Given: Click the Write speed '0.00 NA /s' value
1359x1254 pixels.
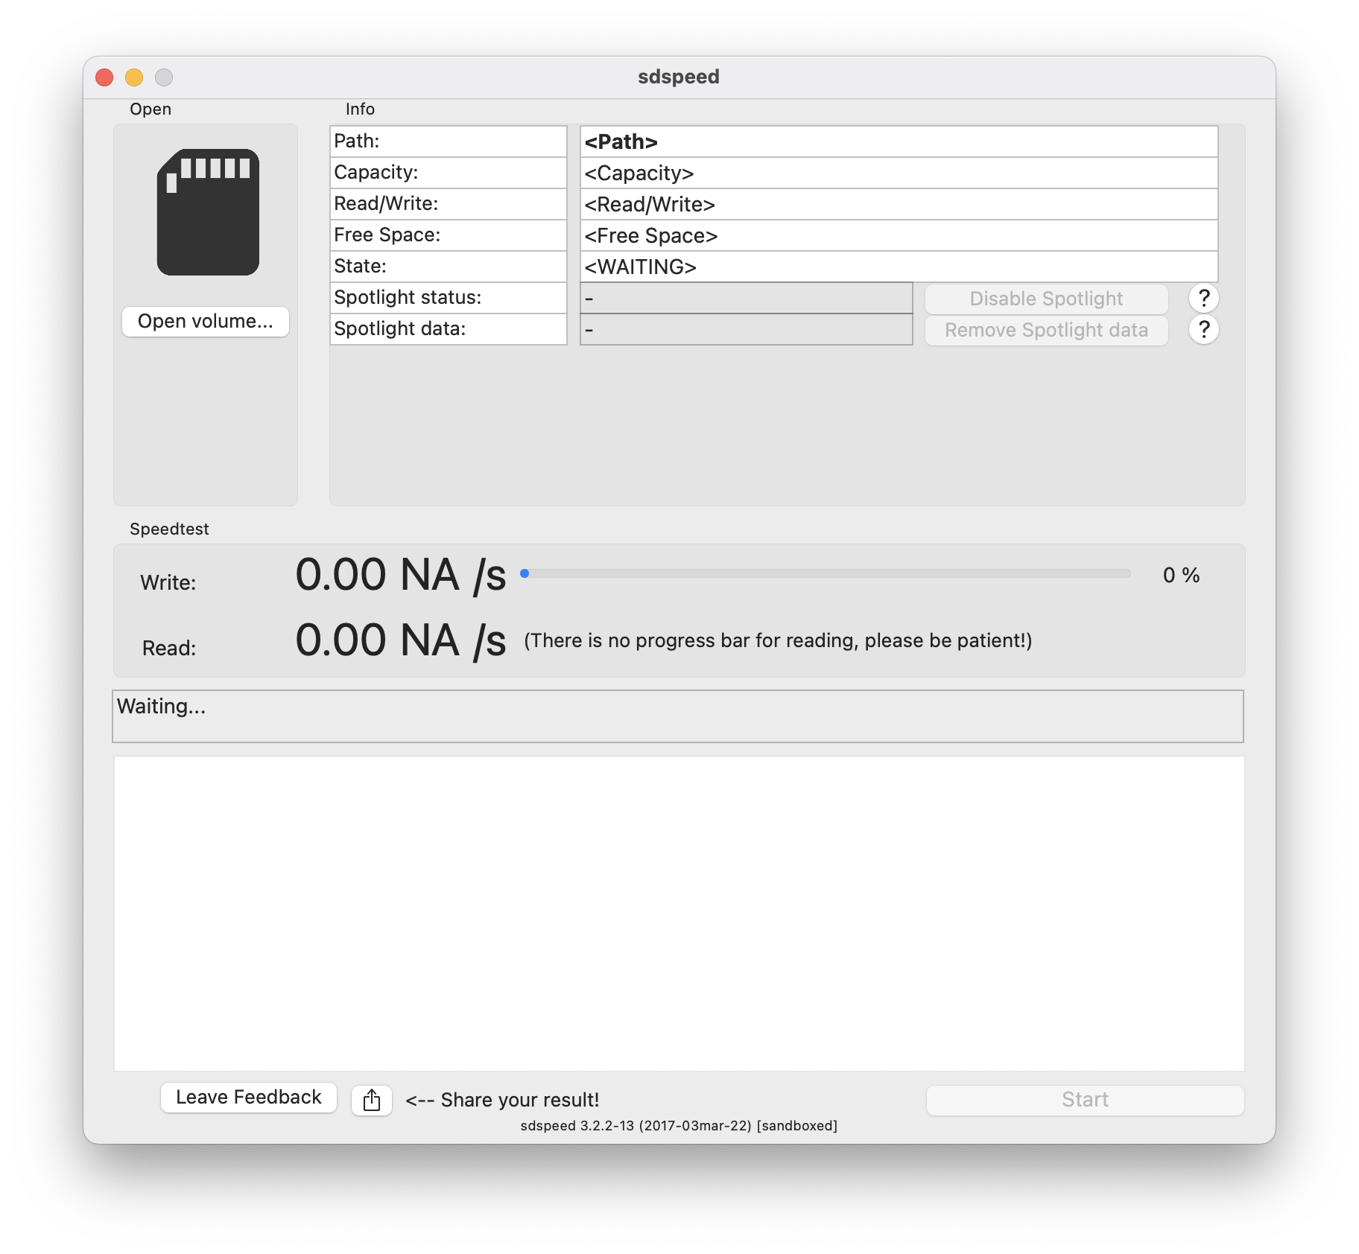Looking at the screenshot, I should click(x=401, y=575).
